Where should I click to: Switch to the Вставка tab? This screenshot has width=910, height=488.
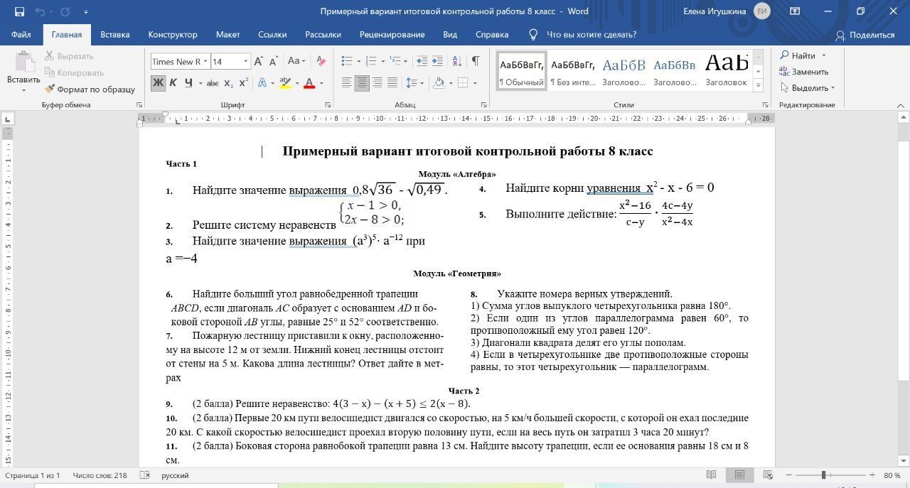tap(114, 34)
